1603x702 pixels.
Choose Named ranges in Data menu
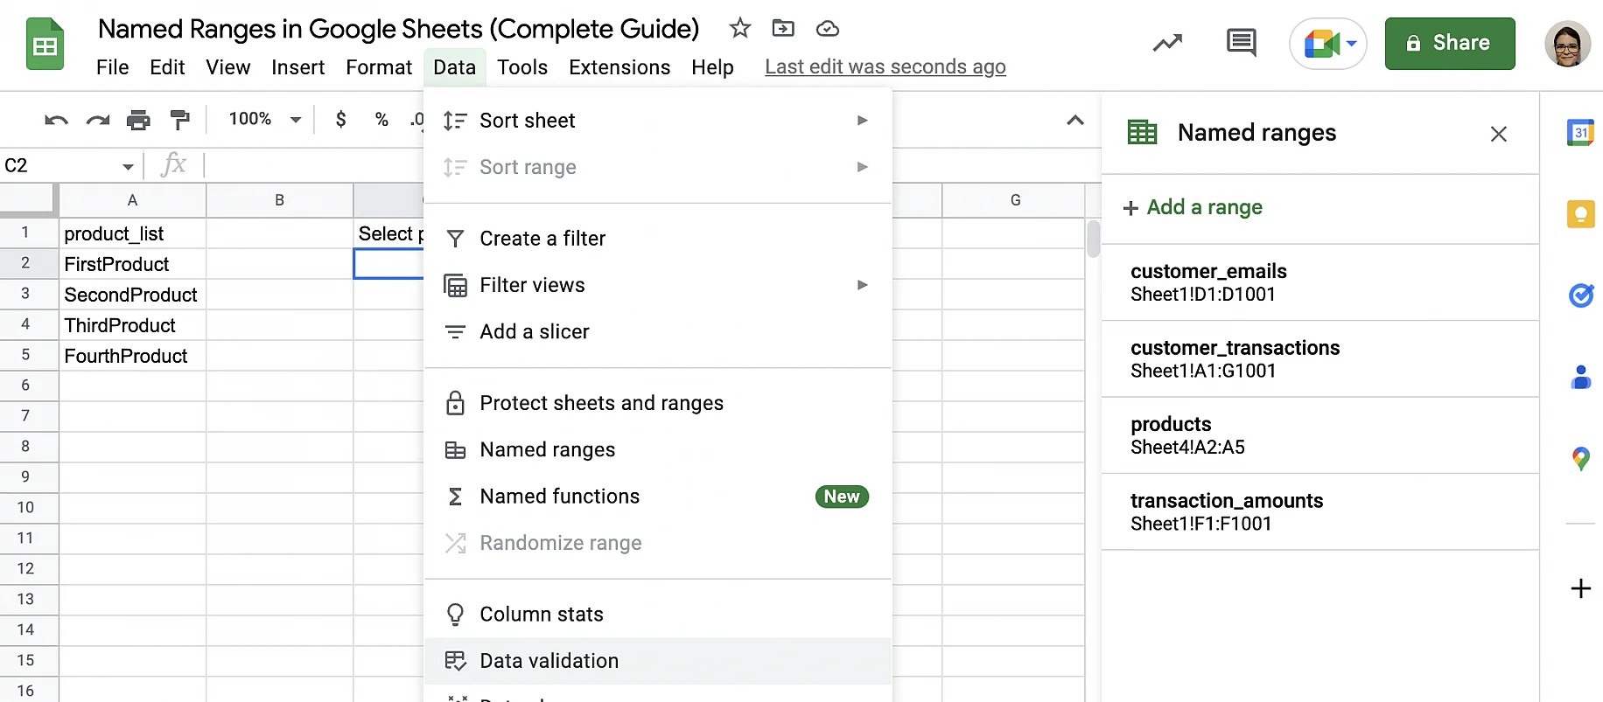(x=658, y=449)
